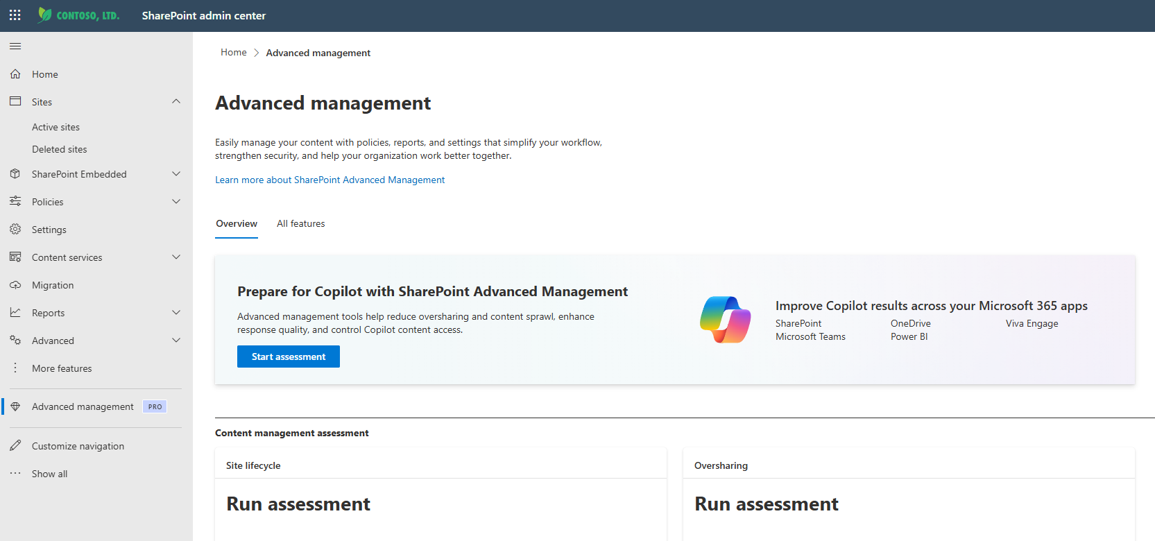Click the Home house icon in sidebar
The height and width of the screenshot is (541, 1155).
point(15,74)
